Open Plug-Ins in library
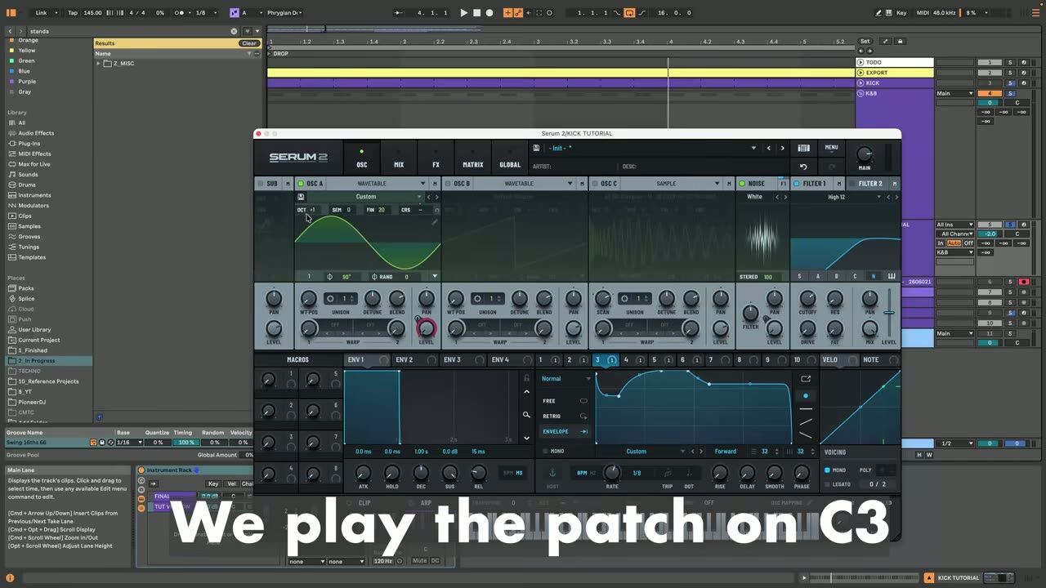This screenshot has height=588, width=1046. pos(29,144)
